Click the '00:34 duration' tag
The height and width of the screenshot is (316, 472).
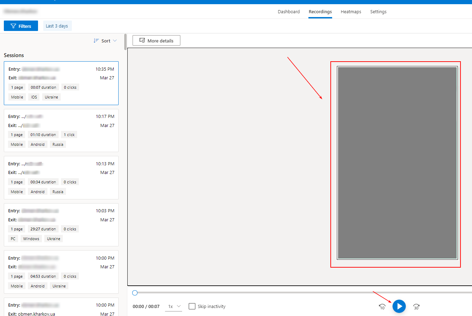(43, 182)
